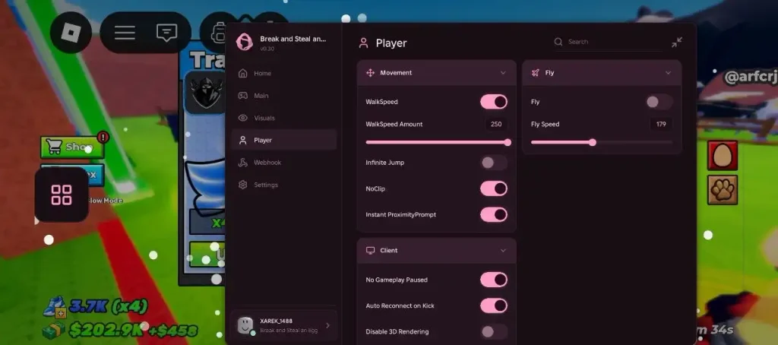Select the Player tab
This screenshot has width=778, height=345.
pyautogui.click(x=284, y=140)
